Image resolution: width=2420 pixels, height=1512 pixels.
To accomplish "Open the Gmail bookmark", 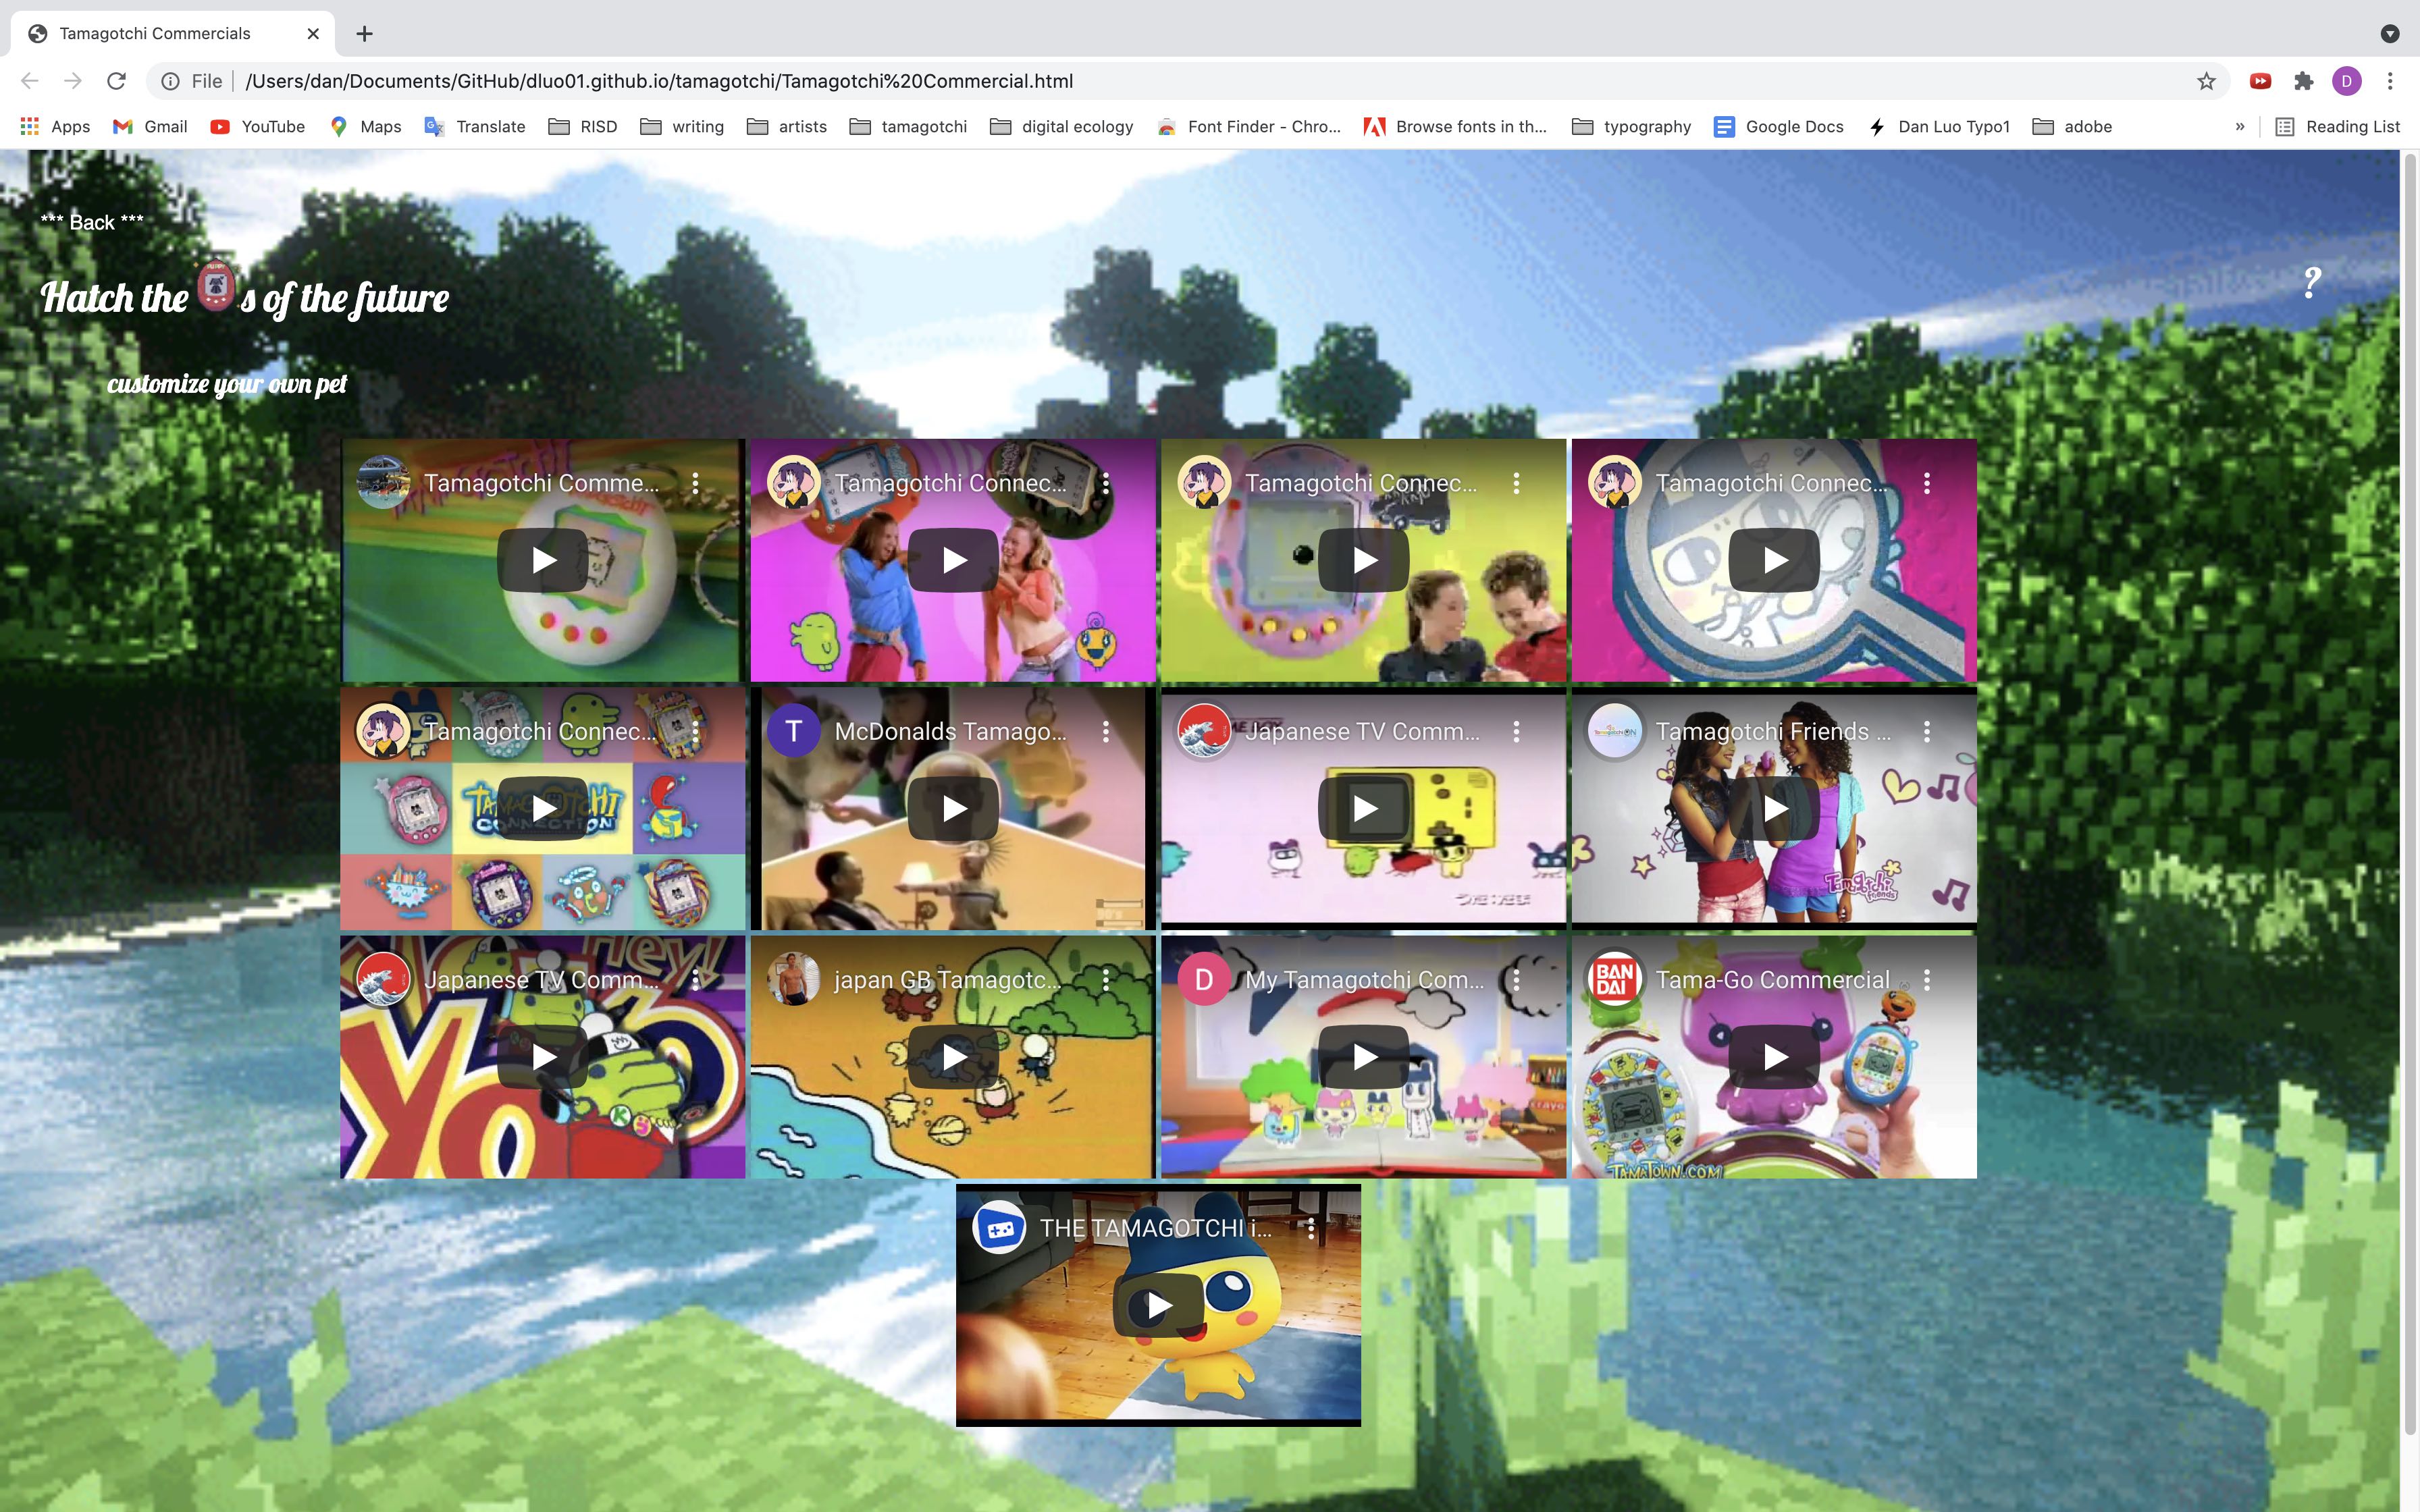I will pyautogui.click(x=150, y=127).
